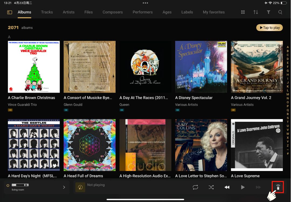Select the Albums tab
This screenshot has width=291, height=202.
24,12
